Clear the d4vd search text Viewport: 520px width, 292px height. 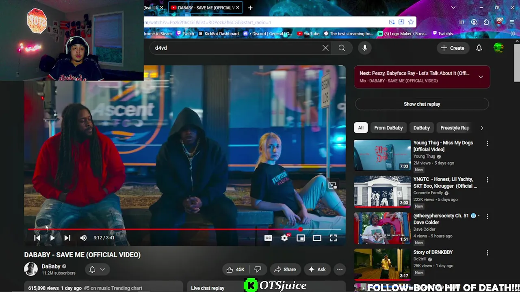pyautogui.click(x=325, y=48)
